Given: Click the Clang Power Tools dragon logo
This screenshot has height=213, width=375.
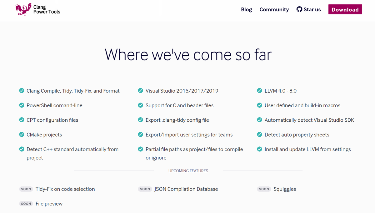Looking at the screenshot, I should pyautogui.click(x=23, y=9).
